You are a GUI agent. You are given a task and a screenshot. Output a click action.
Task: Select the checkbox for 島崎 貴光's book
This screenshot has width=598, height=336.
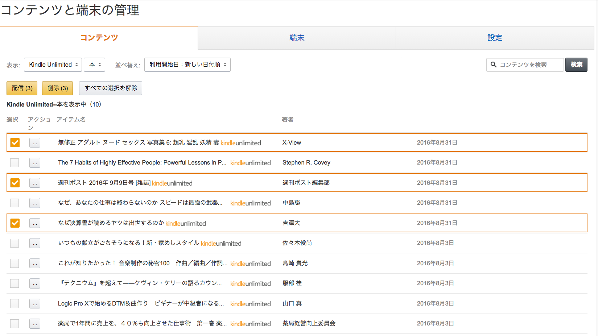click(15, 263)
